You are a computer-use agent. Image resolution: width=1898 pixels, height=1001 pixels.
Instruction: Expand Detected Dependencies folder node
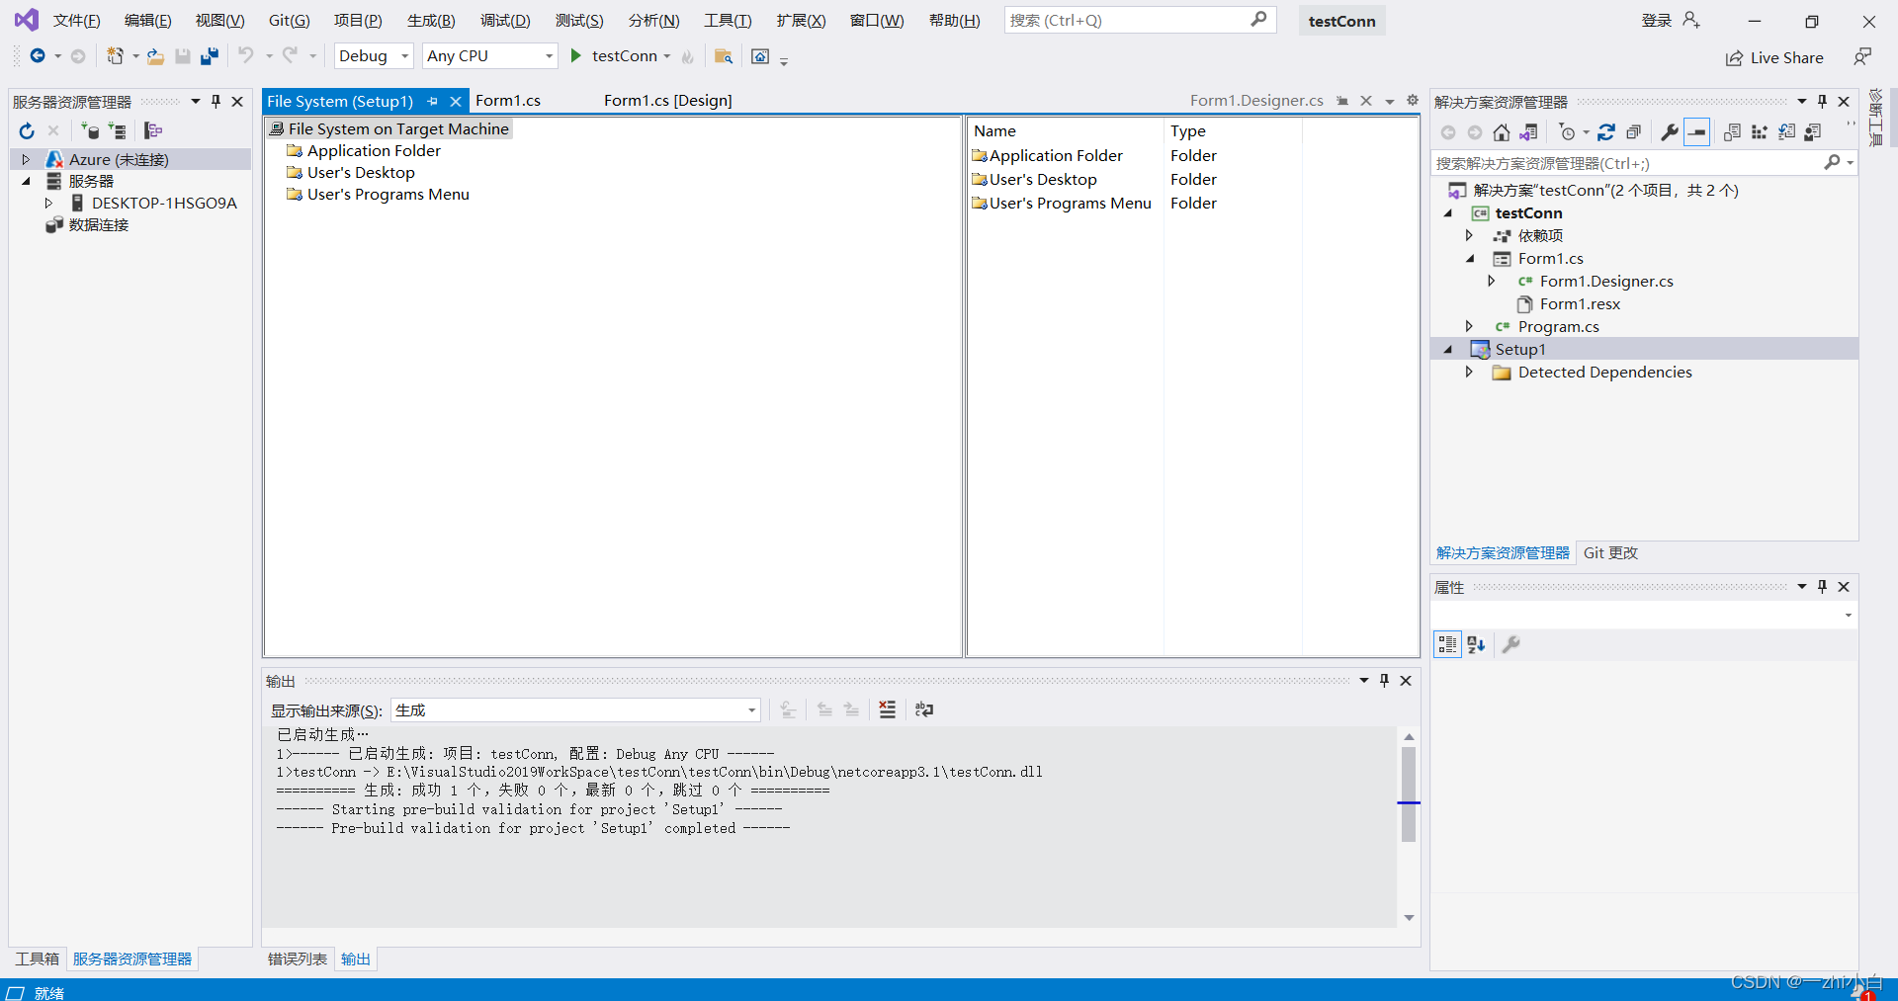coord(1469,372)
